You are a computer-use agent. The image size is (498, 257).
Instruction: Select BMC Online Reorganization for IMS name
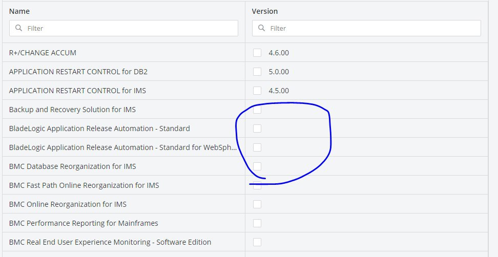point(68,204)
